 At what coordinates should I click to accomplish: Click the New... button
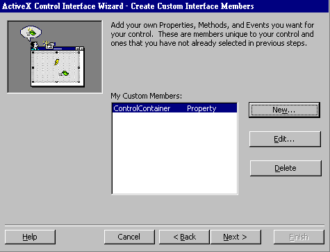click(x=284, y=110)
